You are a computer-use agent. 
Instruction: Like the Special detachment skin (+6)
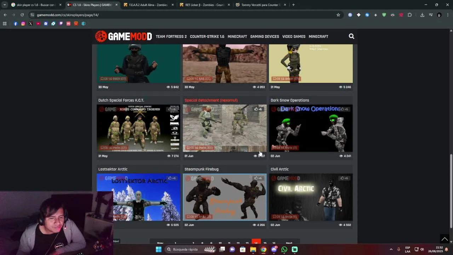tap(258, 109)
